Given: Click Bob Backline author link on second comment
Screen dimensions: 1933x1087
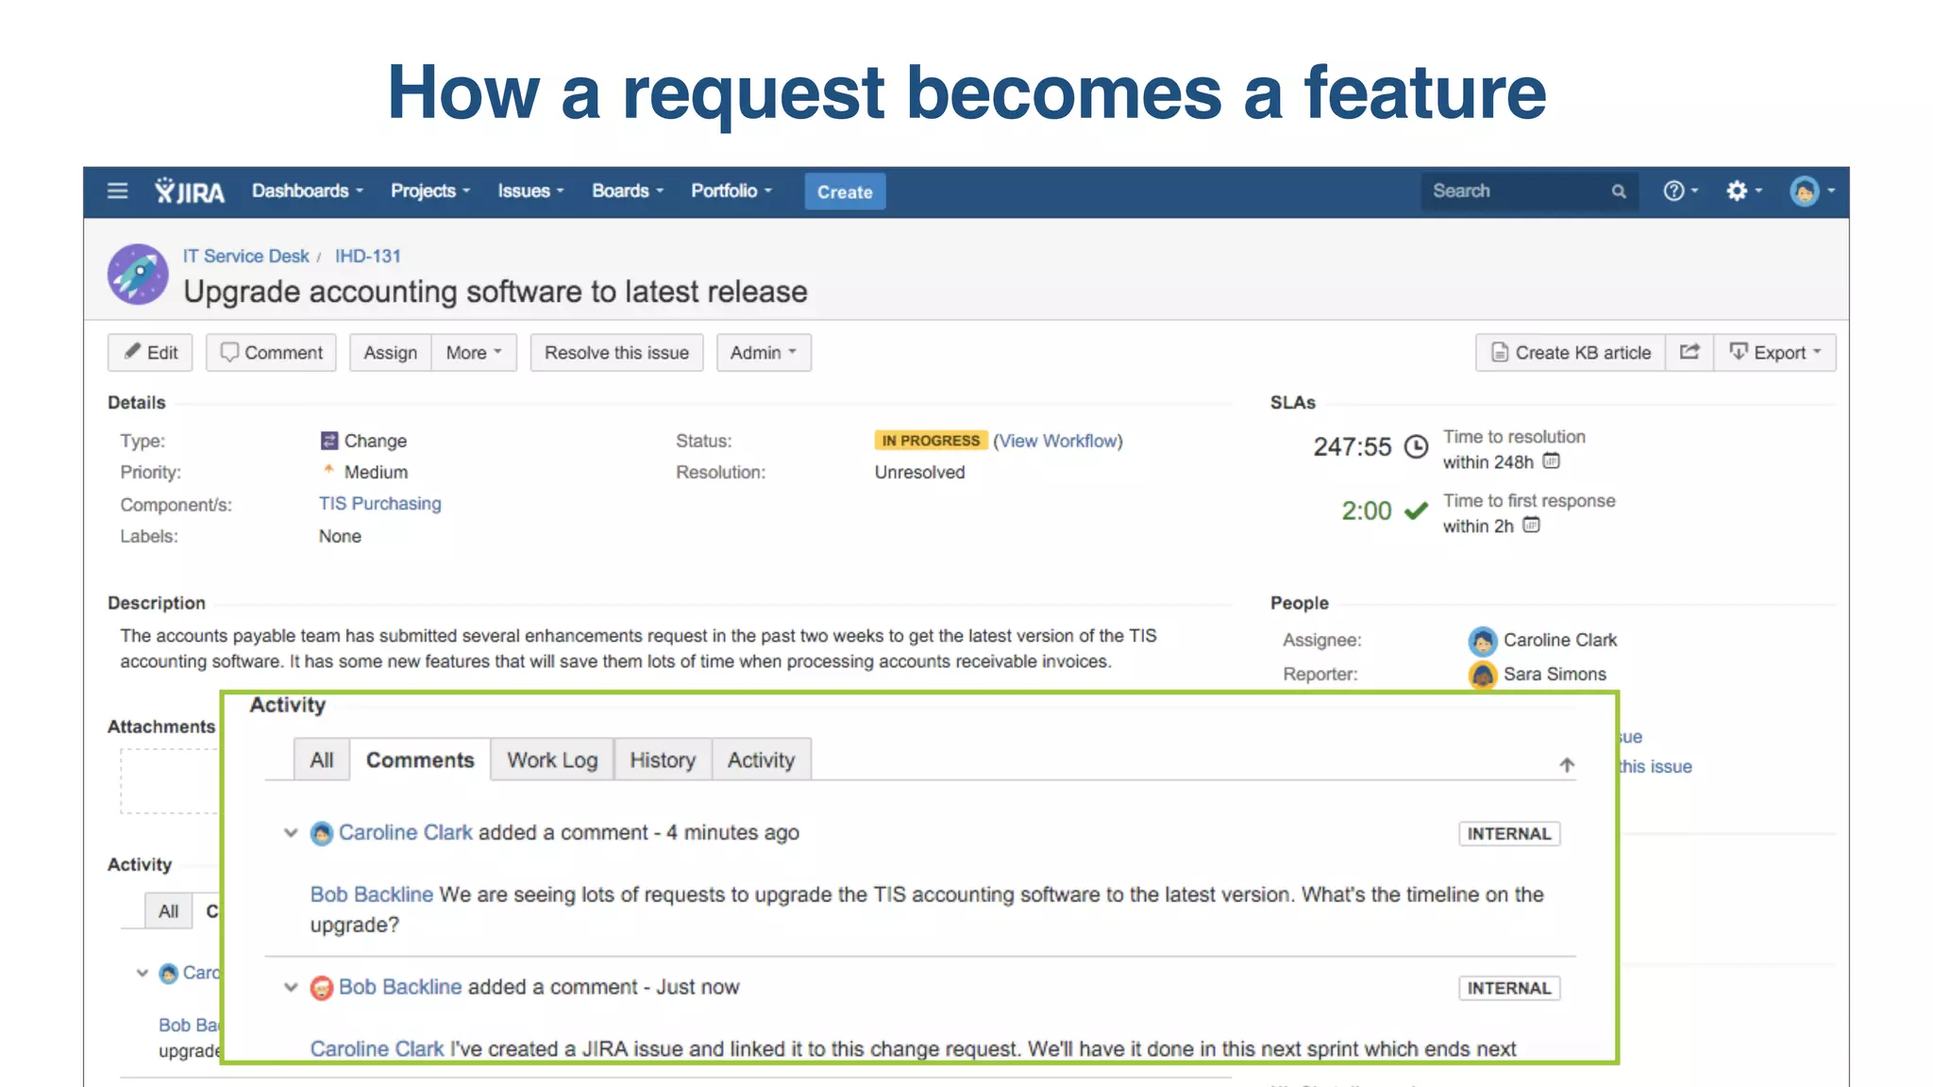Looking at the screenshot, I should coord(400,987).
